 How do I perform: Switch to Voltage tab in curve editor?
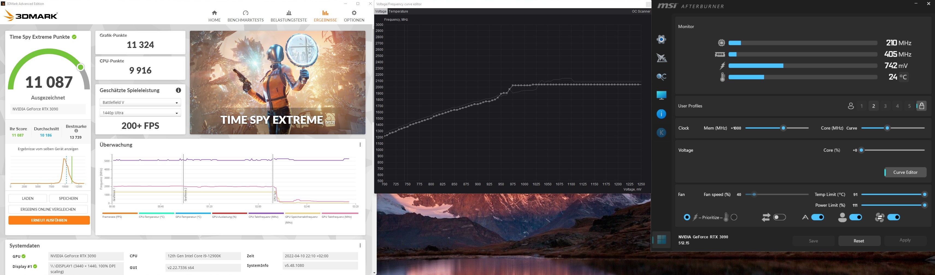tap(381, 12)
